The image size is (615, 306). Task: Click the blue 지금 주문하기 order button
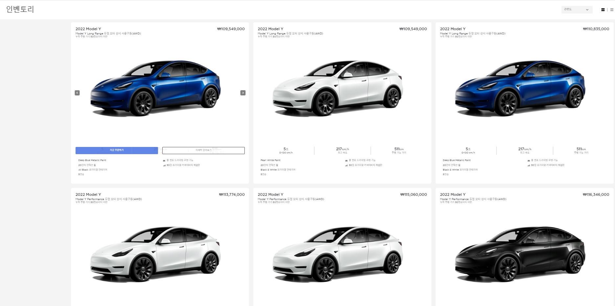(117, 150)
